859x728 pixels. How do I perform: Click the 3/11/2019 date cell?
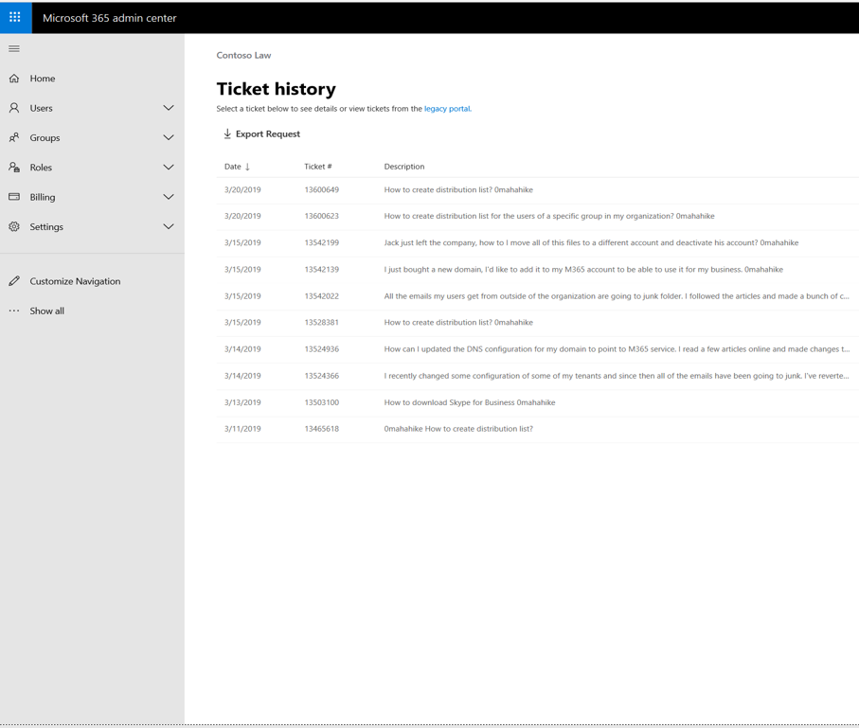pyautogui.click(x=242, y=429)
